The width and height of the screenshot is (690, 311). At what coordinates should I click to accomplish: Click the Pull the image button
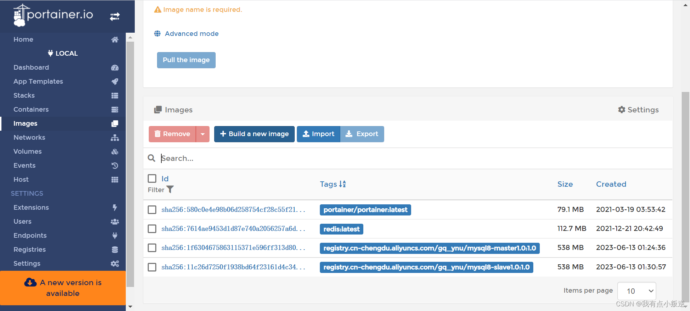click(186, 60)
